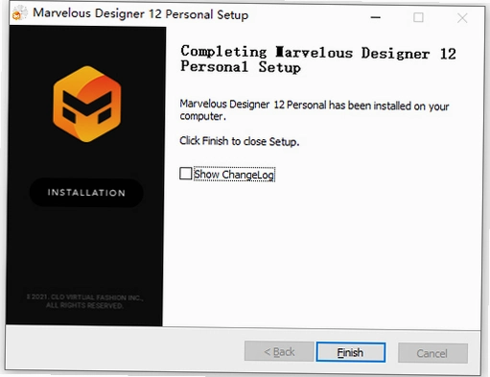This screenshot has height=377, width=490.
Task: Click the orange hexagon Marvelous Designer logo
Action: (x=86, y=104)
